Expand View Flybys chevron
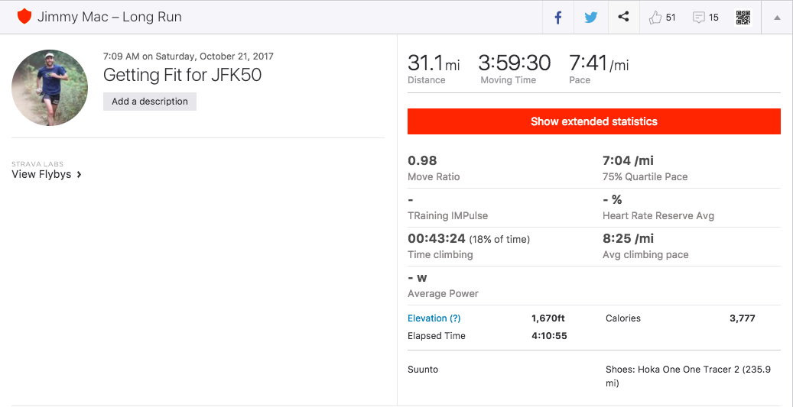This screenshot has height=407, width=793. tap(80, 174)
